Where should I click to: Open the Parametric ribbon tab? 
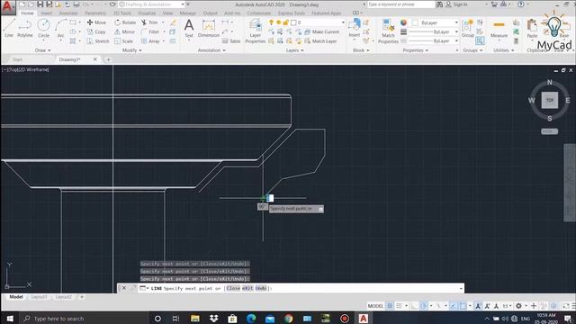point(95,13)
